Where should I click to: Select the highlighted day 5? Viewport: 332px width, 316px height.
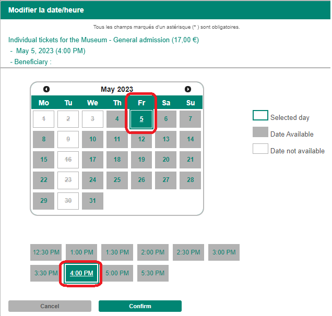click(x=141, y=119)
